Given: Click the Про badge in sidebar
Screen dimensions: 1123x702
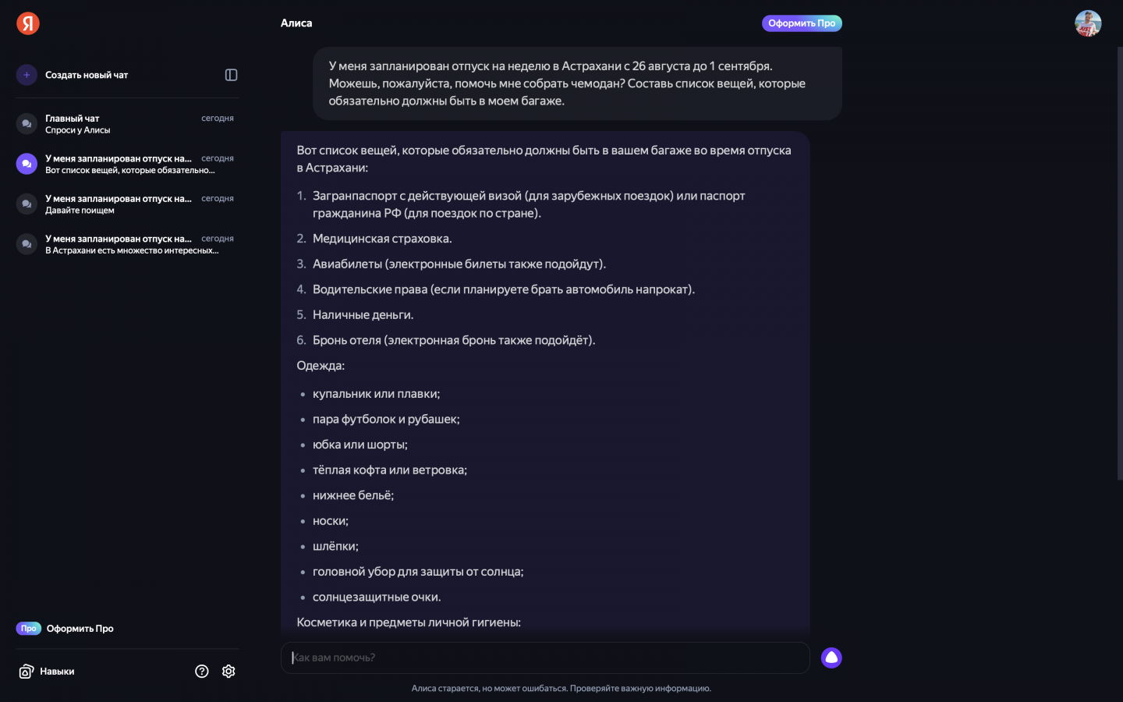Looking at the screenshot, I should [x=29, y=629].
